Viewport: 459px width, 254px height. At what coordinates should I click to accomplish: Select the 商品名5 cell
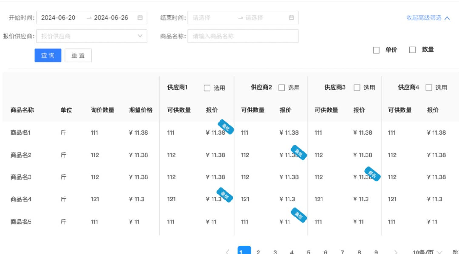(x=21, y=222)
